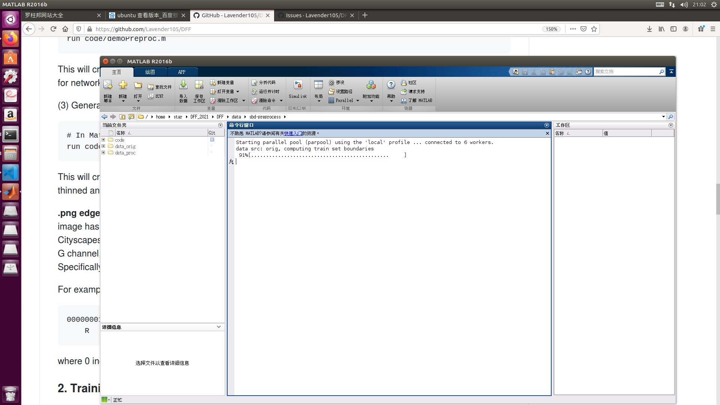This screenshot has height=405, width=720.
Task: Click the 名称 column header in the workspace
Action: coord(578,133)
